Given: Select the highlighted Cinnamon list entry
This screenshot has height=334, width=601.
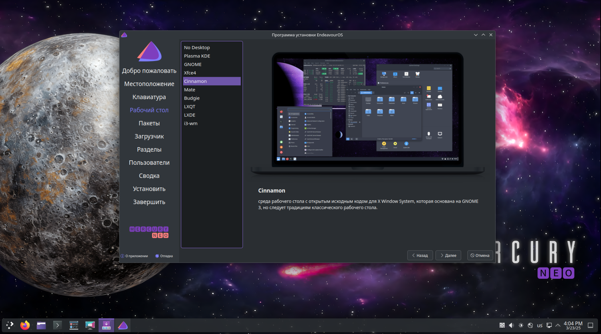Looking at the screenshot, I should (x=212, y=81).
